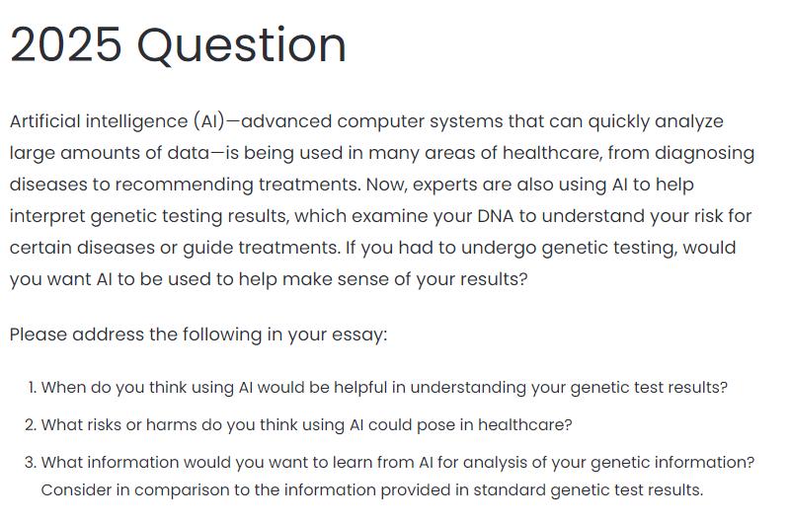
Task: Click the "1." list number marker
Action: [x=32, y=387]
